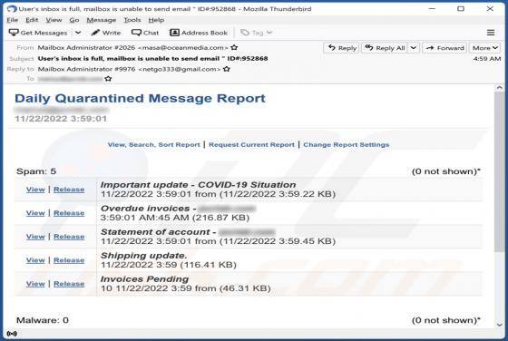This screenshot has width=508, height=341.
Task: Open the Message menu
Action: click(101, 20)
